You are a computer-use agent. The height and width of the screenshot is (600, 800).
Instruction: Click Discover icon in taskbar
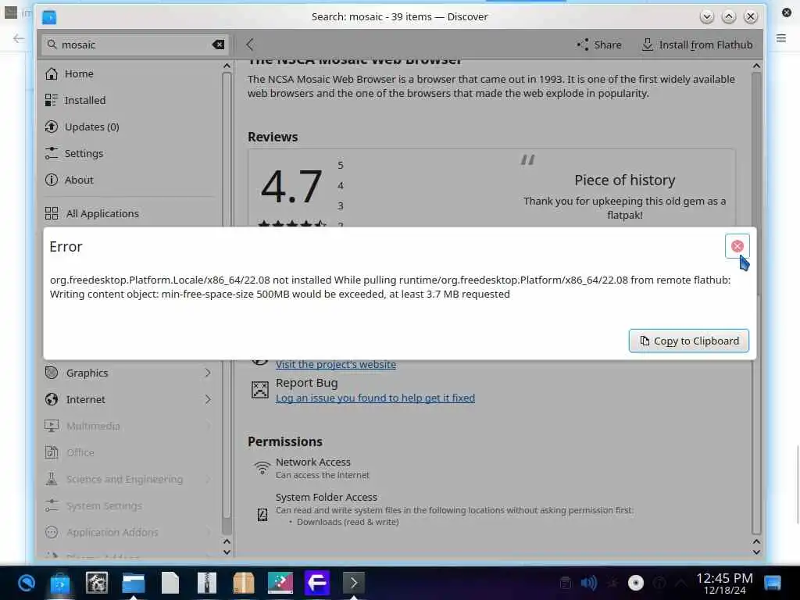tap(59, 583)
